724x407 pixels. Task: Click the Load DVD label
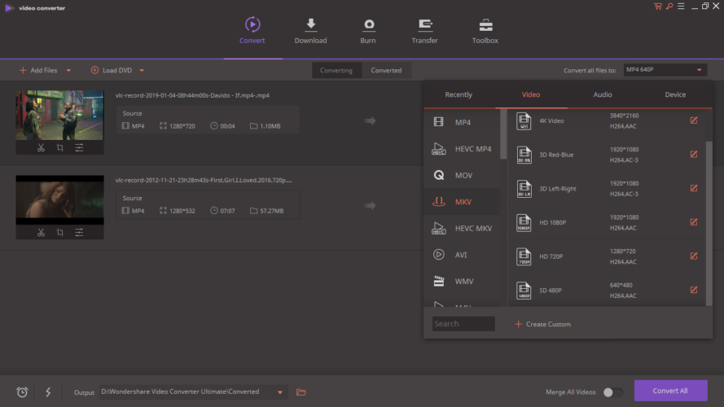(117, 70)
